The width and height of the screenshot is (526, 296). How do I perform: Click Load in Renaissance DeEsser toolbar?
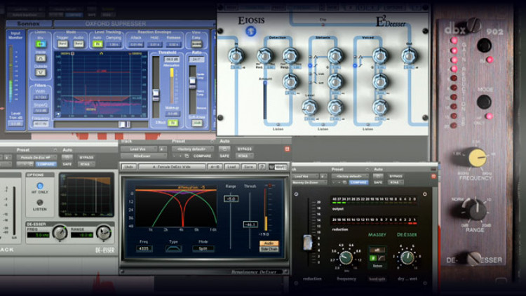[x=232, y=167]
